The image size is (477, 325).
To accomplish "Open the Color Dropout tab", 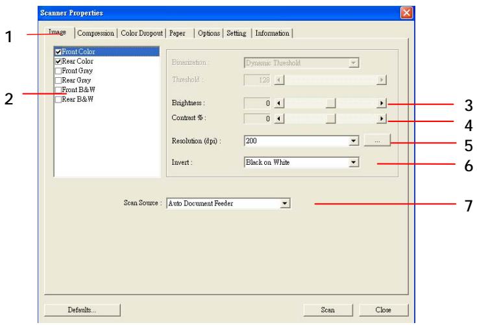I will (141, 33).
